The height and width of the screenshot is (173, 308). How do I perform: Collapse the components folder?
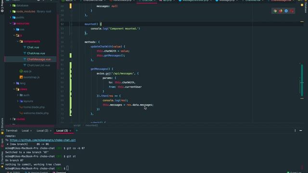click(18, 41)
